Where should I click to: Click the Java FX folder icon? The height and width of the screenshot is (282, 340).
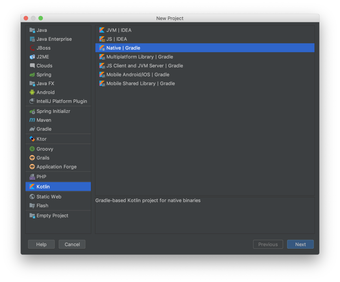point(32,83)
